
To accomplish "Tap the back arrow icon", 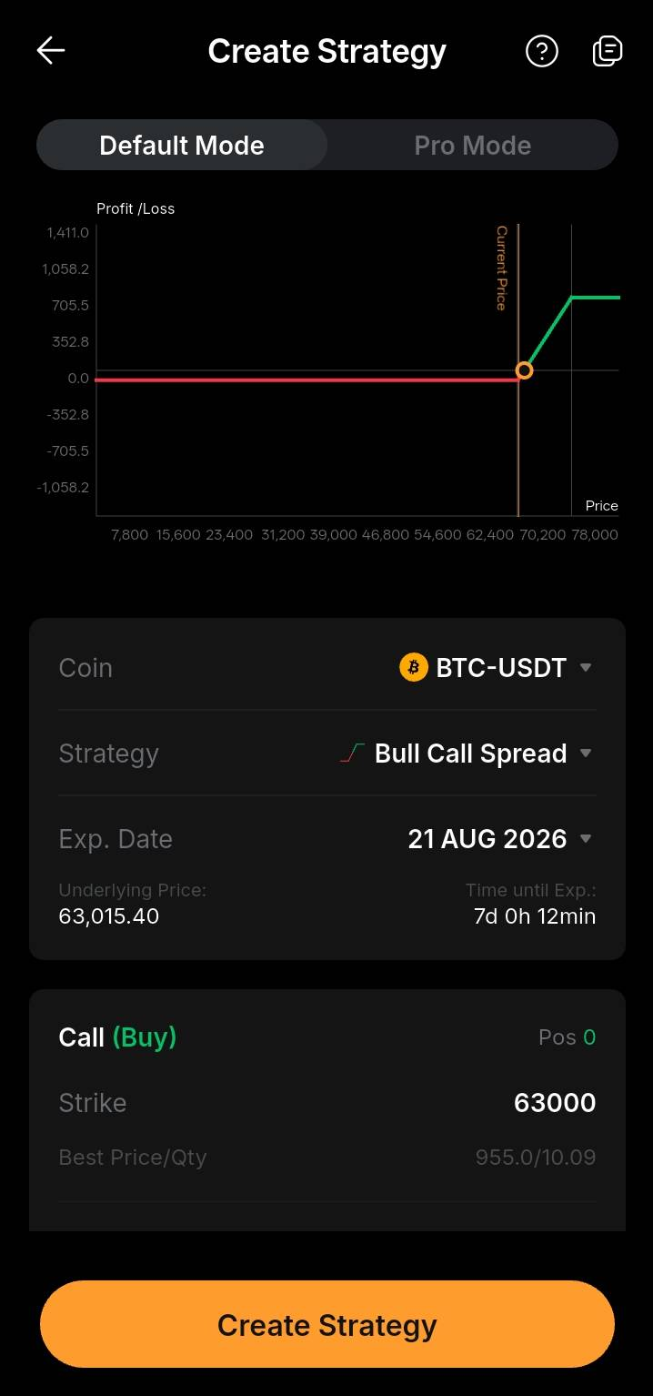I will pos(51,51).
